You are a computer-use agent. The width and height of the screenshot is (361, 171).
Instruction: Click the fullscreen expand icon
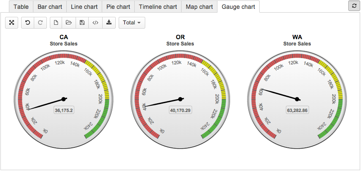(11, 23)
